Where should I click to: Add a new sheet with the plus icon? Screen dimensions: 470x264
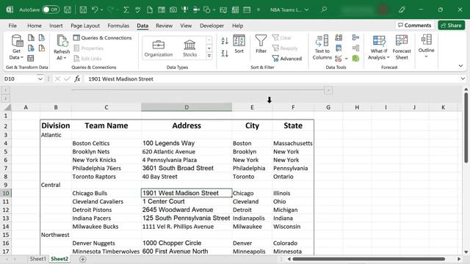point(83,259)
